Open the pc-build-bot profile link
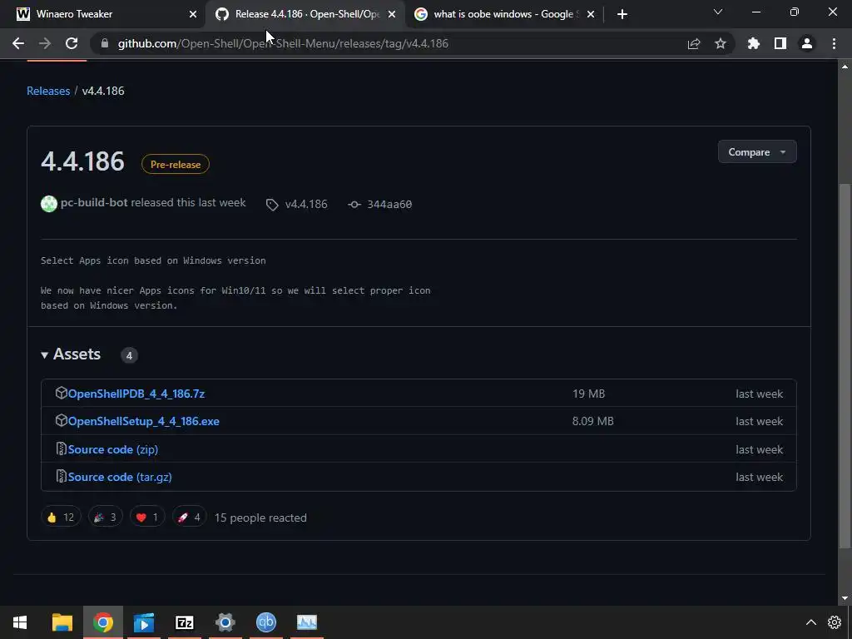This screenshot has height=639, width=852. [94, 203]
